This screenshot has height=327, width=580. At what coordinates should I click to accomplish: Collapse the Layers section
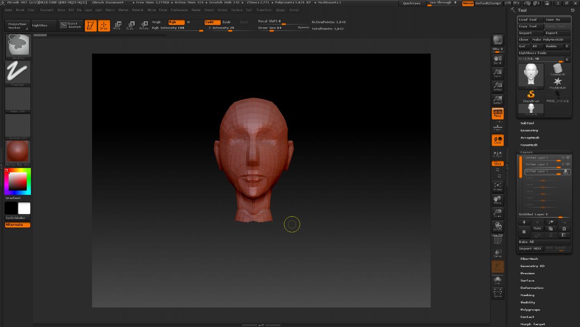(x=526, y=152)
